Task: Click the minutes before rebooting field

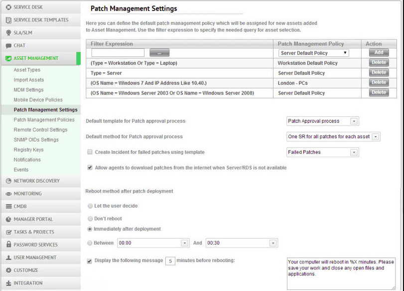Action: (170, 261)
